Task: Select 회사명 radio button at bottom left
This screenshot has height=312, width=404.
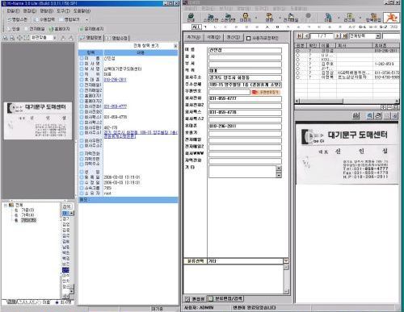Action: [x=57, y=302]
